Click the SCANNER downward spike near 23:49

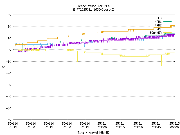click(x=161, y=60)
